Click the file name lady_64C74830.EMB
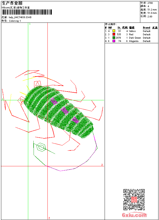159x220 pixels. pos(20,17)
